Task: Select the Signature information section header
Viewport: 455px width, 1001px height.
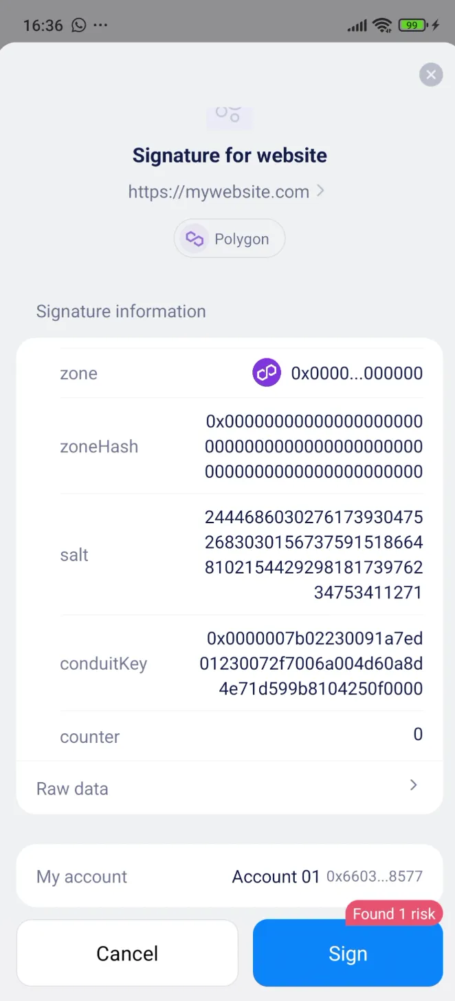Action: pos(121,311)
